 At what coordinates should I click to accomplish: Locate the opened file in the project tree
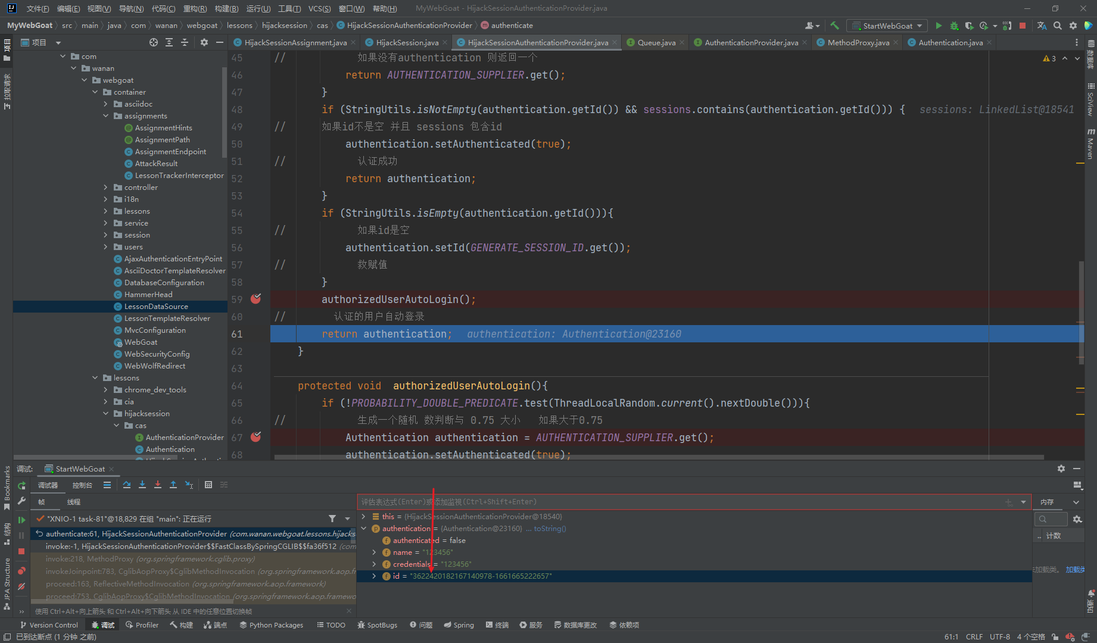point(154,42)
